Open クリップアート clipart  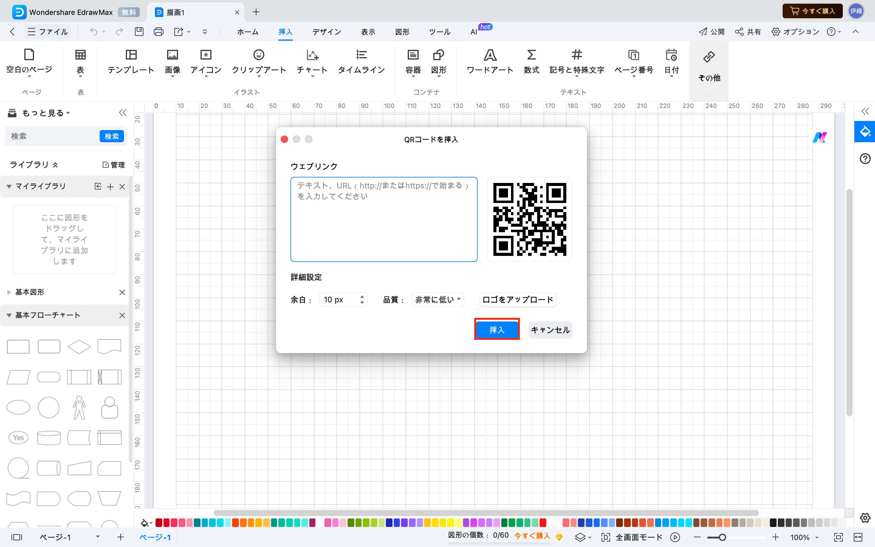pos(259,62)
